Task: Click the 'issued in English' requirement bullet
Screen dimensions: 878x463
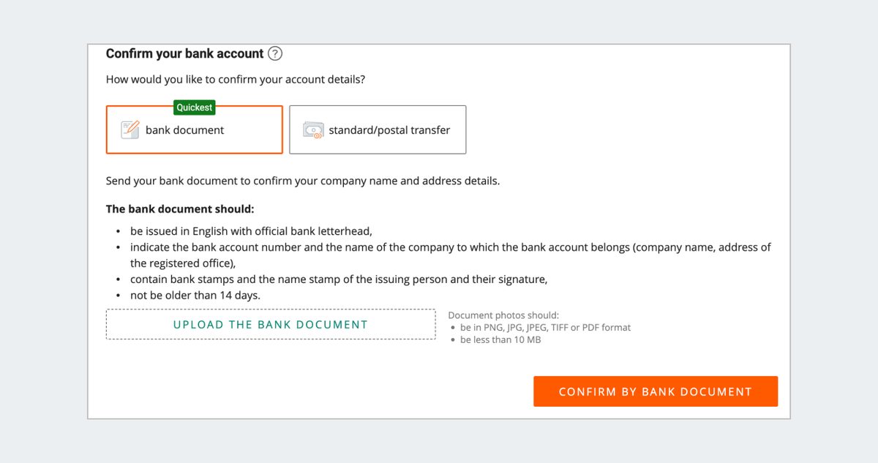Action: [x=252, y=230]
